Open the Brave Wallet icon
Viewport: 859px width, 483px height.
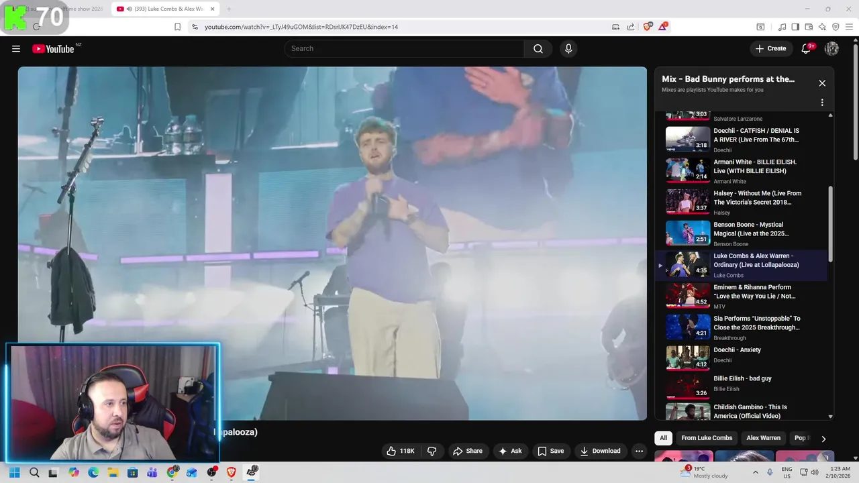point(809,27)
